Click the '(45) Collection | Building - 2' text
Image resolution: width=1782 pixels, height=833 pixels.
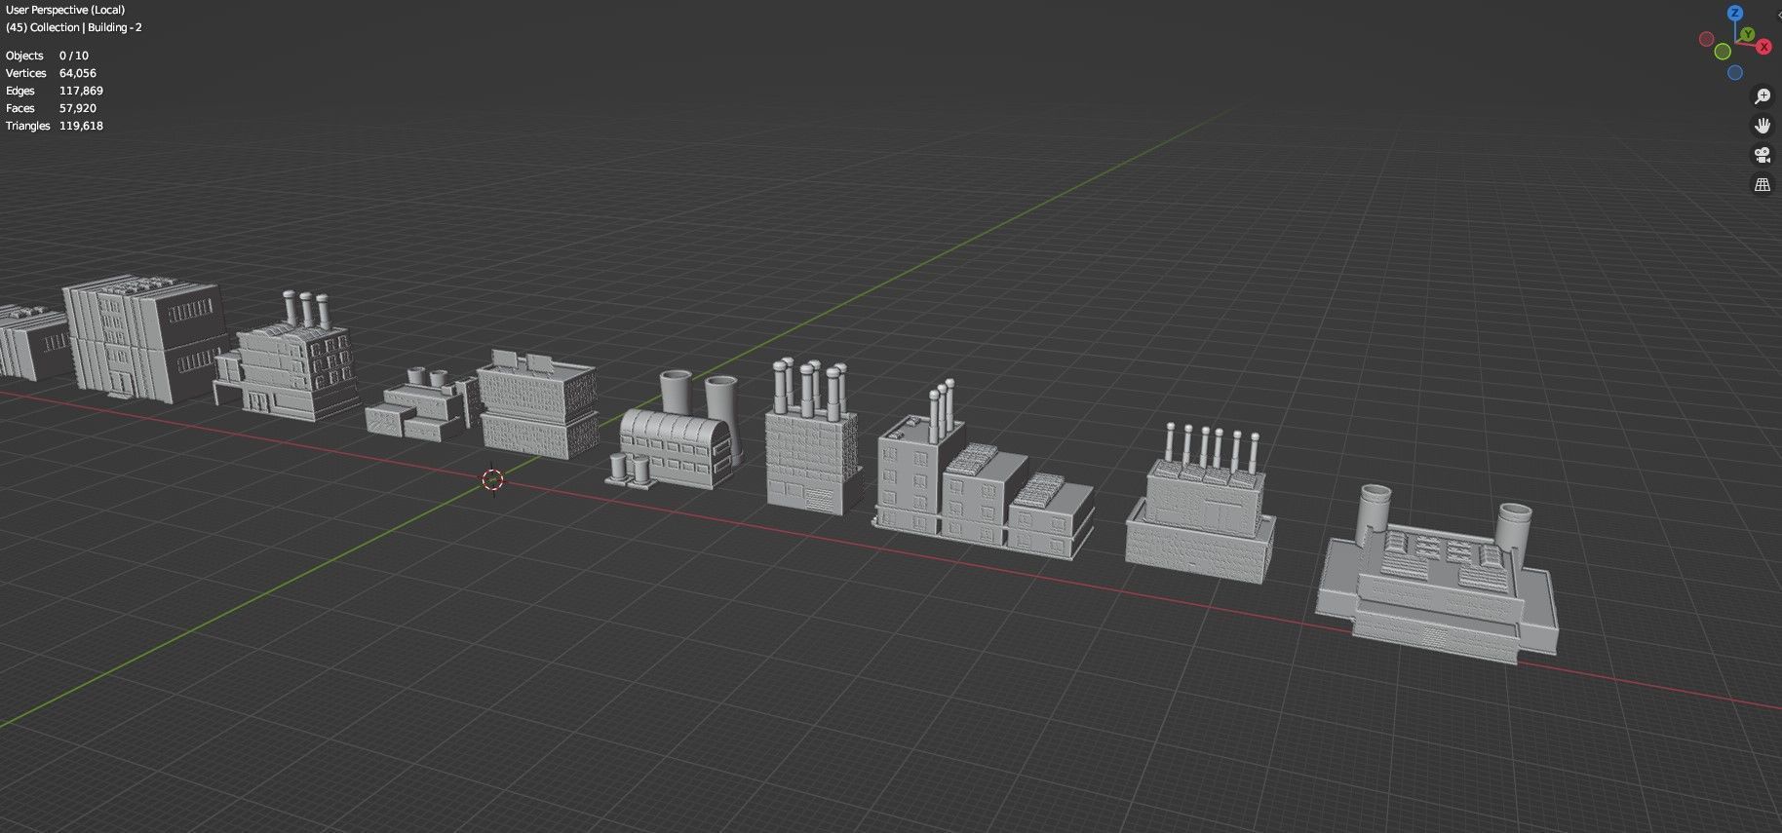pos(74,27)
